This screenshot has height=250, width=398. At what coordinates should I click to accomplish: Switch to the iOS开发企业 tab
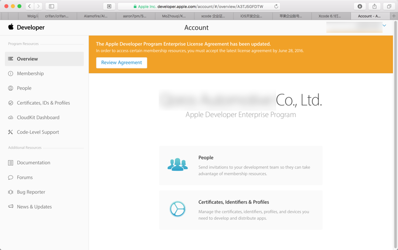pos(252,16)
